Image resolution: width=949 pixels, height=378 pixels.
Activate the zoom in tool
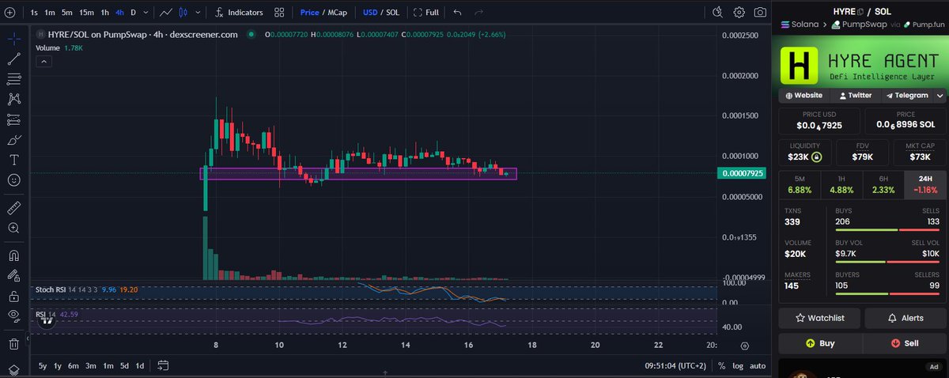[x=13, y=228]
